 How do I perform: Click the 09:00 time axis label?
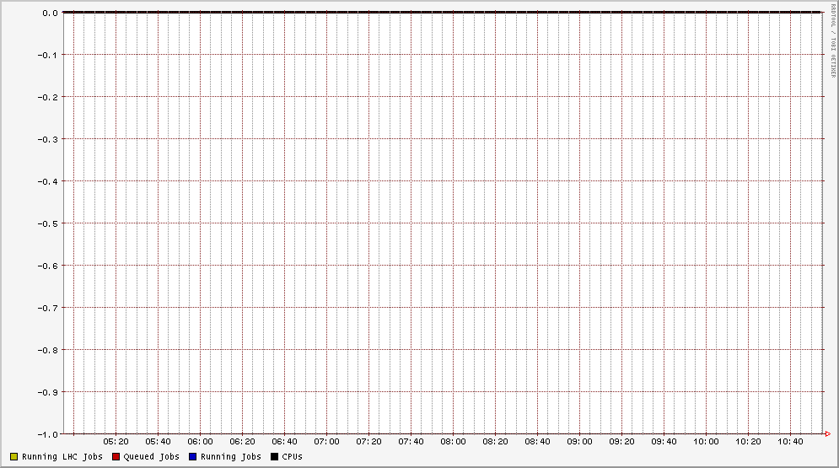point(580,442)
